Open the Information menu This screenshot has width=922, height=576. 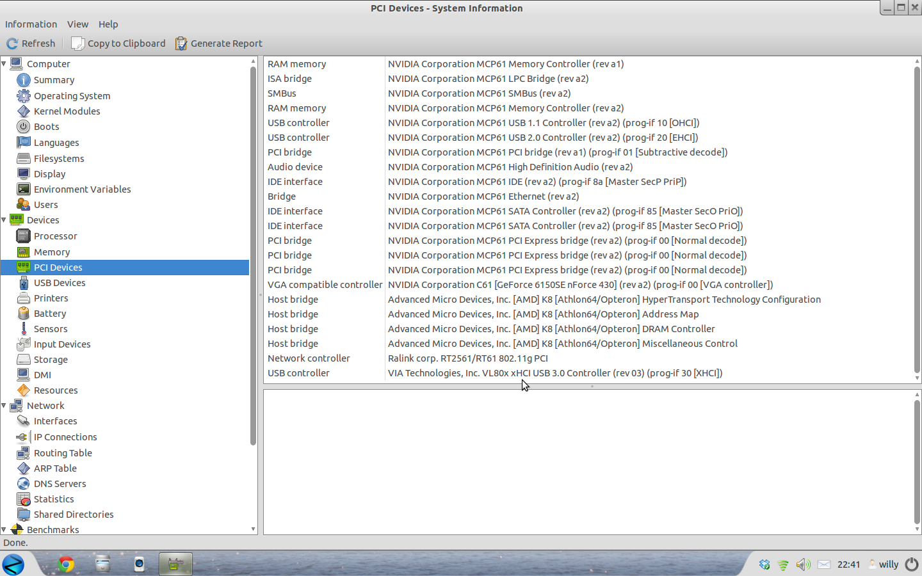click(31, 24)
